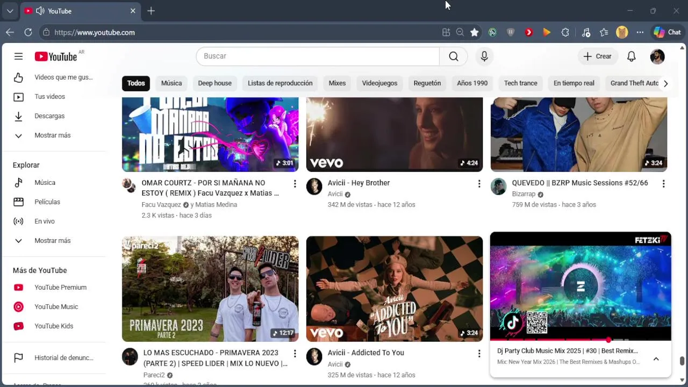Open Bizarrap channel avatar

coord(498,187)
